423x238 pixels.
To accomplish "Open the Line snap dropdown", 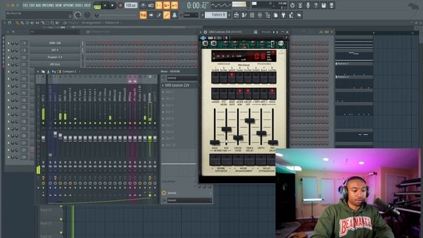I will tap(191, 15).
